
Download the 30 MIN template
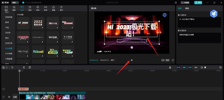(57, 56)
